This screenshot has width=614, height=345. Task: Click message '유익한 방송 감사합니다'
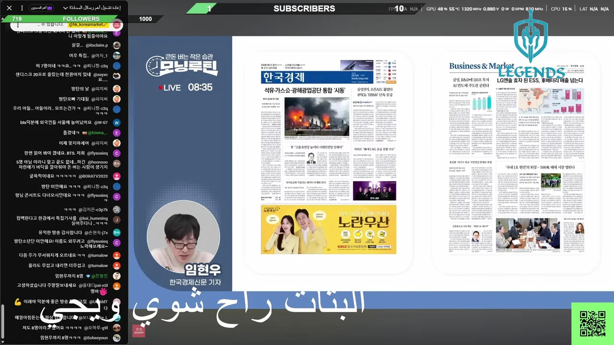coord(60,232)
